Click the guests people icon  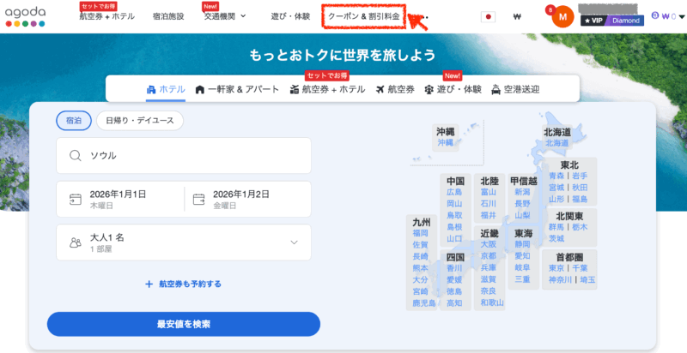coord(76,242)
